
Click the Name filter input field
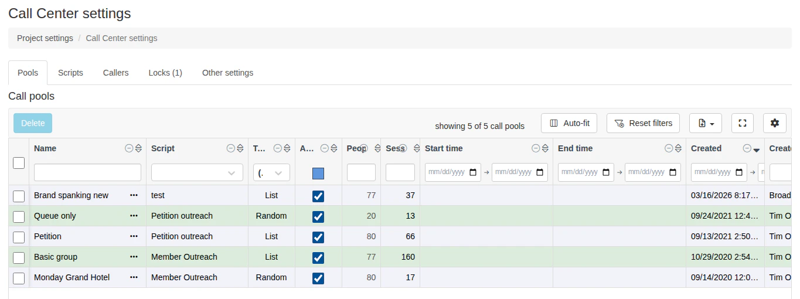pos(87,172)
